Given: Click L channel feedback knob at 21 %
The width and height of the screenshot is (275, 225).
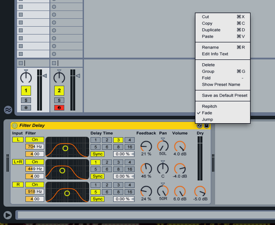Looking at the screenshot, I should pos(146,146).
